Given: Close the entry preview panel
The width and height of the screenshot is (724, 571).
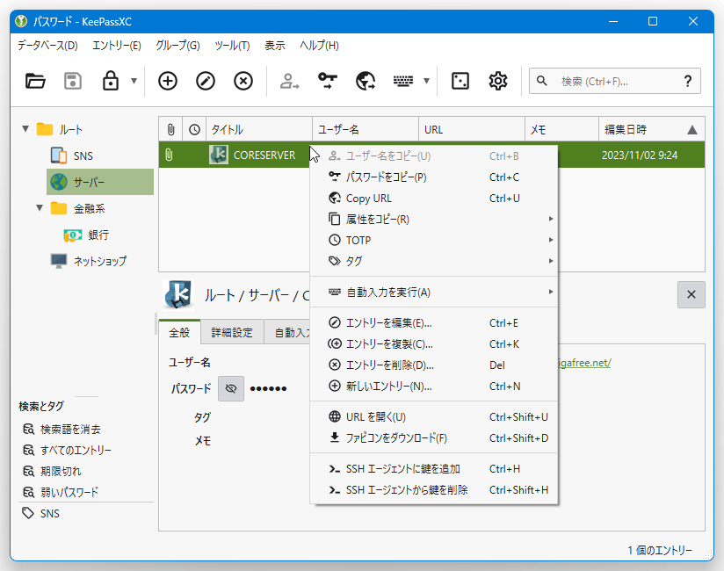Looking at the screenshot, I should (x=691, y=294).
